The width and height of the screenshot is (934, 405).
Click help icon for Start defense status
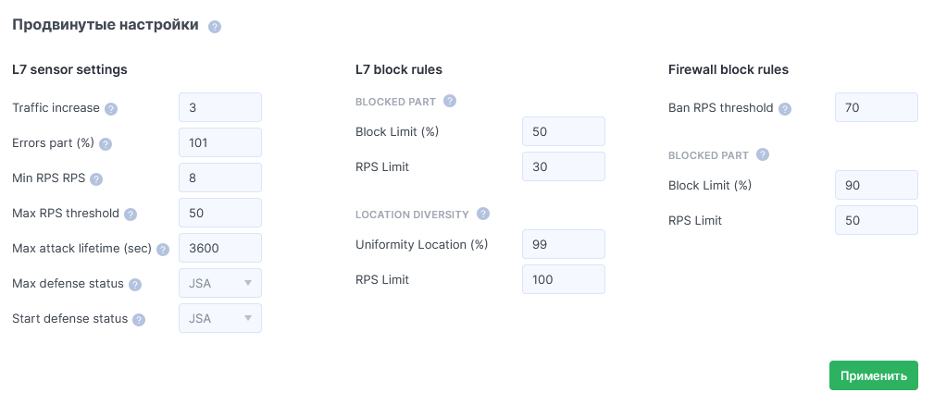pos(139,320)
